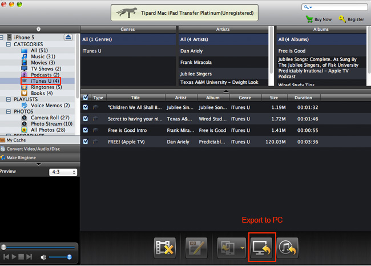371x266 pixels.
Task: Uncheck the 'Secret to having your ni...' row
Action: tap(86, 119)
